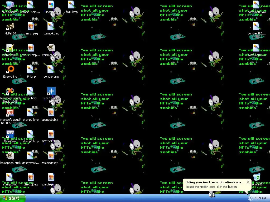270x202 pixels.
Task: Click the Dev-C++ shortcut icon
Action: [10, 134]
